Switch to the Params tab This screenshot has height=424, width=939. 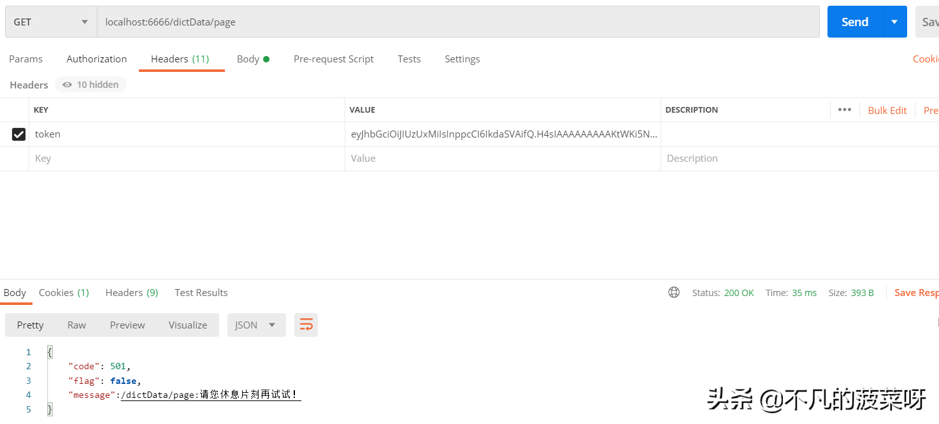[x=25, y=59]
